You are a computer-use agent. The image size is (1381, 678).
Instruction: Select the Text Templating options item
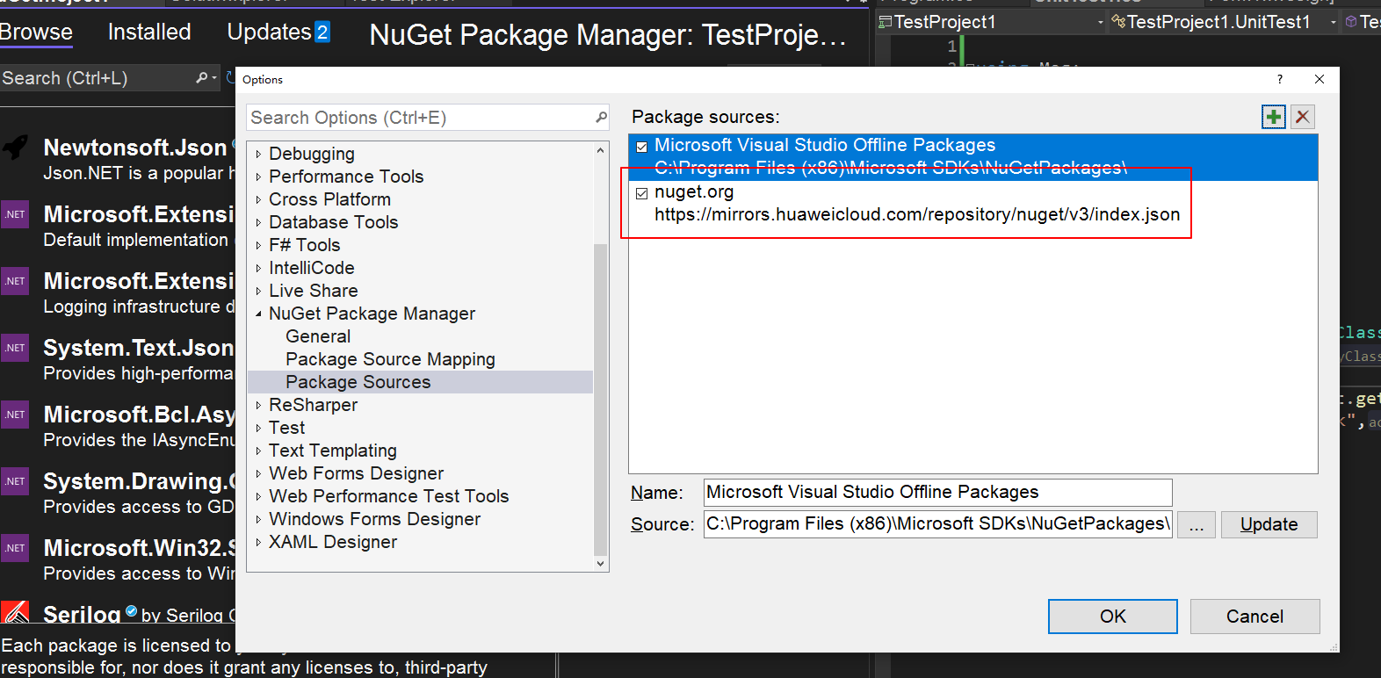[333, 451]
